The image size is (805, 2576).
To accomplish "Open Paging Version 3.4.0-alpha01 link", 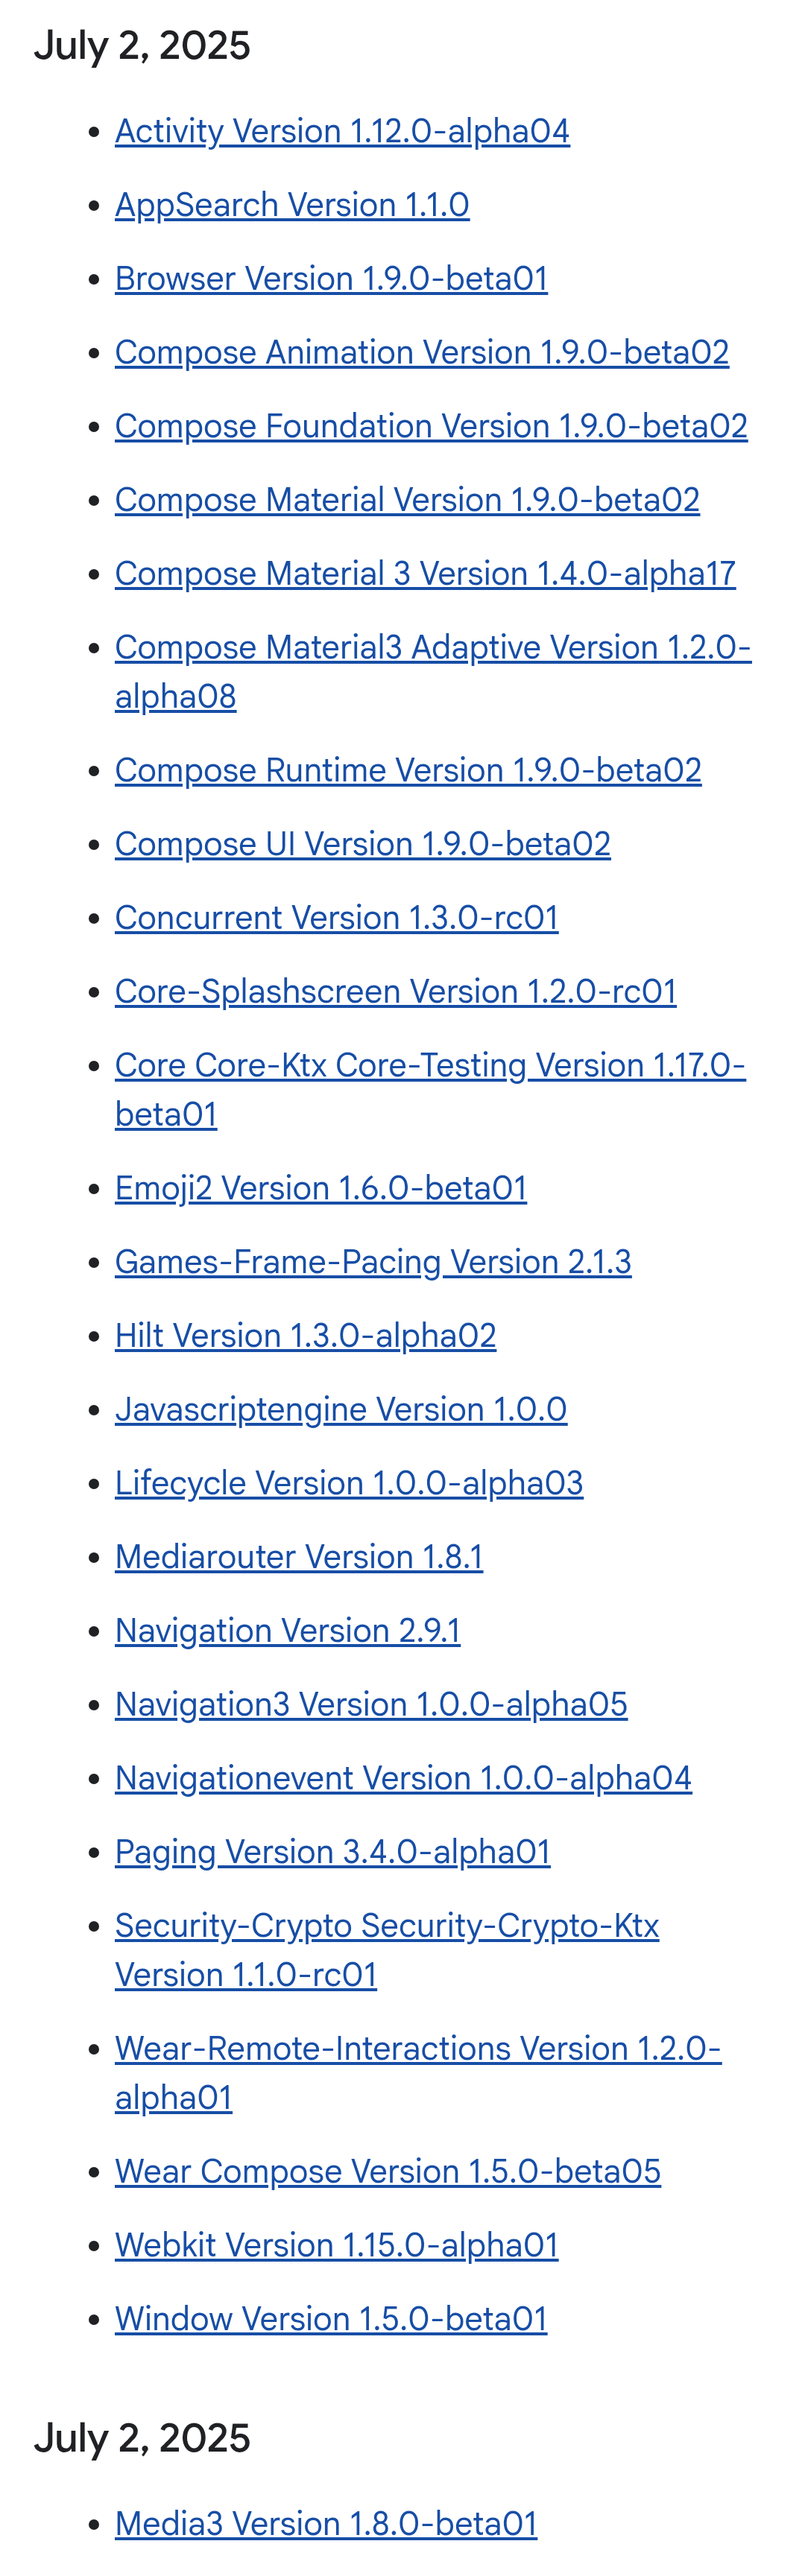I will 333,1853.
